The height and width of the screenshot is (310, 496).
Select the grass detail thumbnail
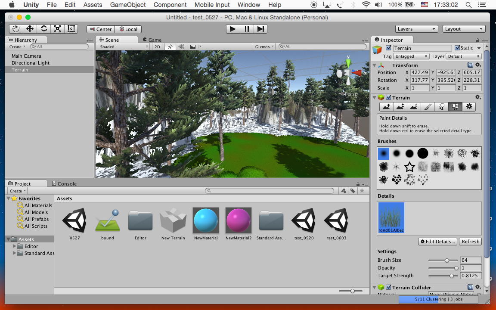pos(391,217)
